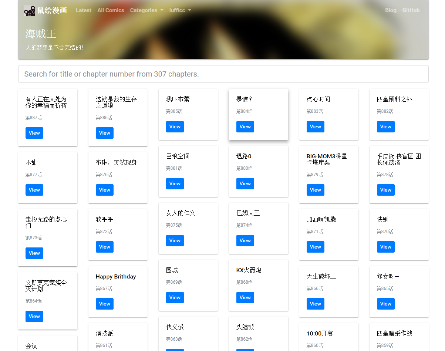Click the 巨浪空间 card title
Image resolution: width=445 pixels, height=351 pixels.
click(x=178, y=156)
